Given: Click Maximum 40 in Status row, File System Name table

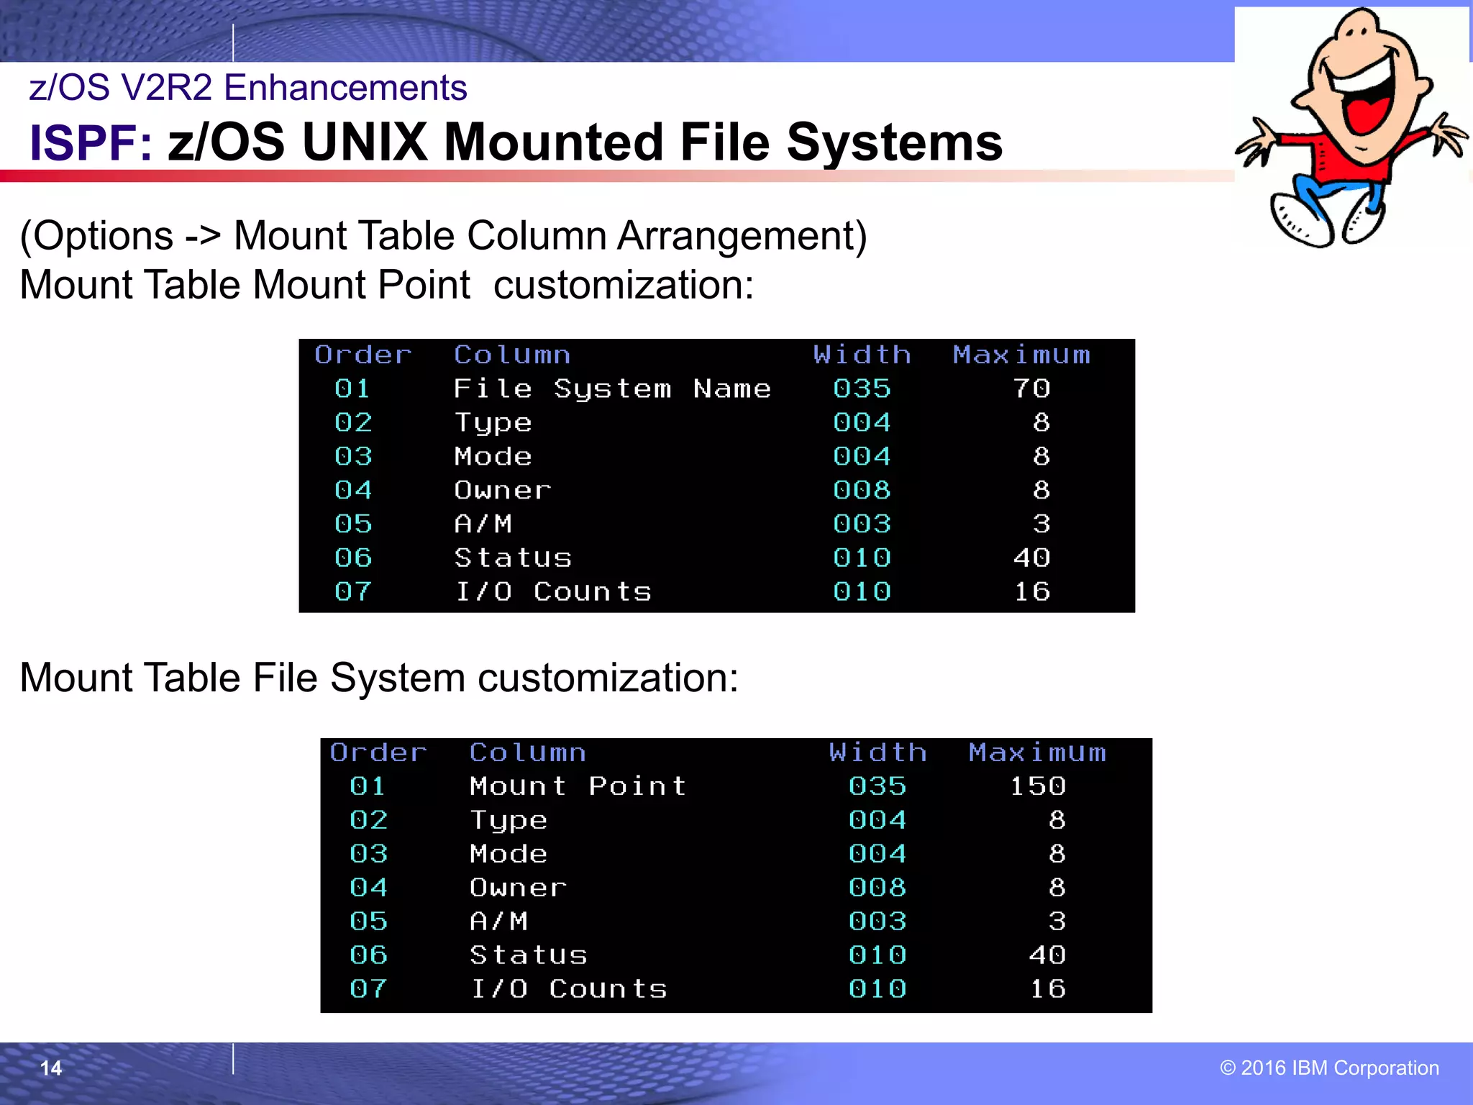Looking at the screenshot, I should coord(1032,558).
